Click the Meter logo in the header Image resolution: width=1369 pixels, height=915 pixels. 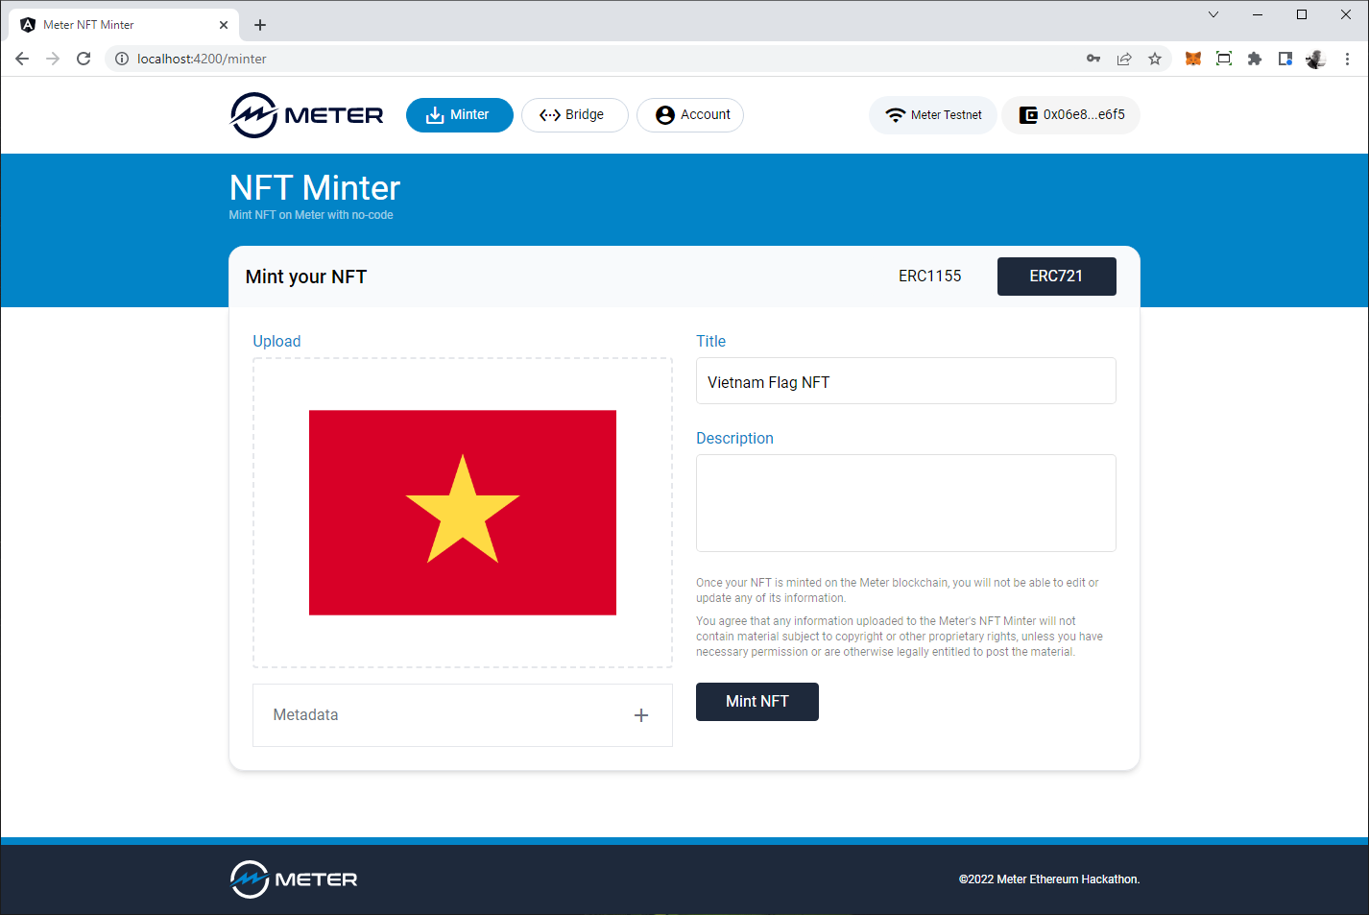306,115
